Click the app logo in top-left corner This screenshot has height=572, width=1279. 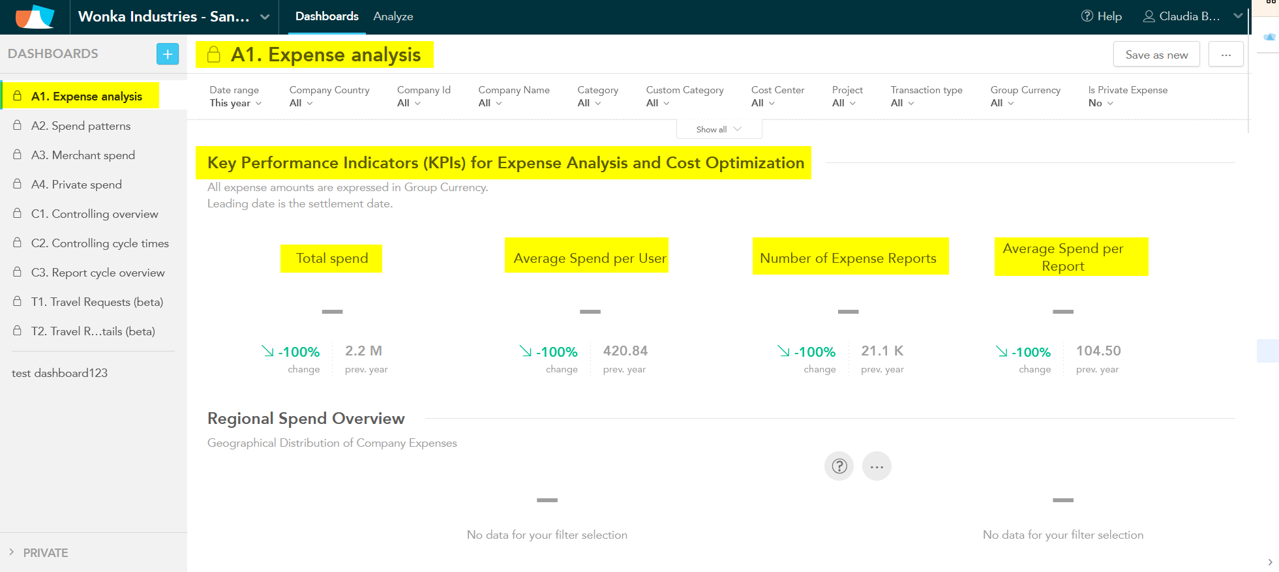pos(35,17)
